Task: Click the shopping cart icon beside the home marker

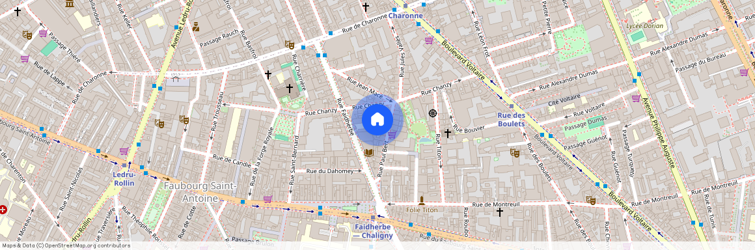Action: coord(392,135)
